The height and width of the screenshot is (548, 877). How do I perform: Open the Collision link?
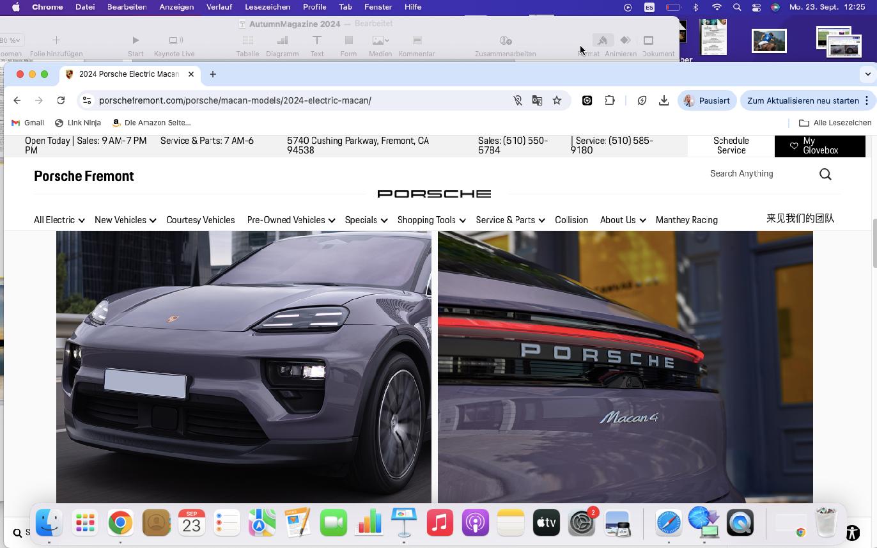coord(571,220)
